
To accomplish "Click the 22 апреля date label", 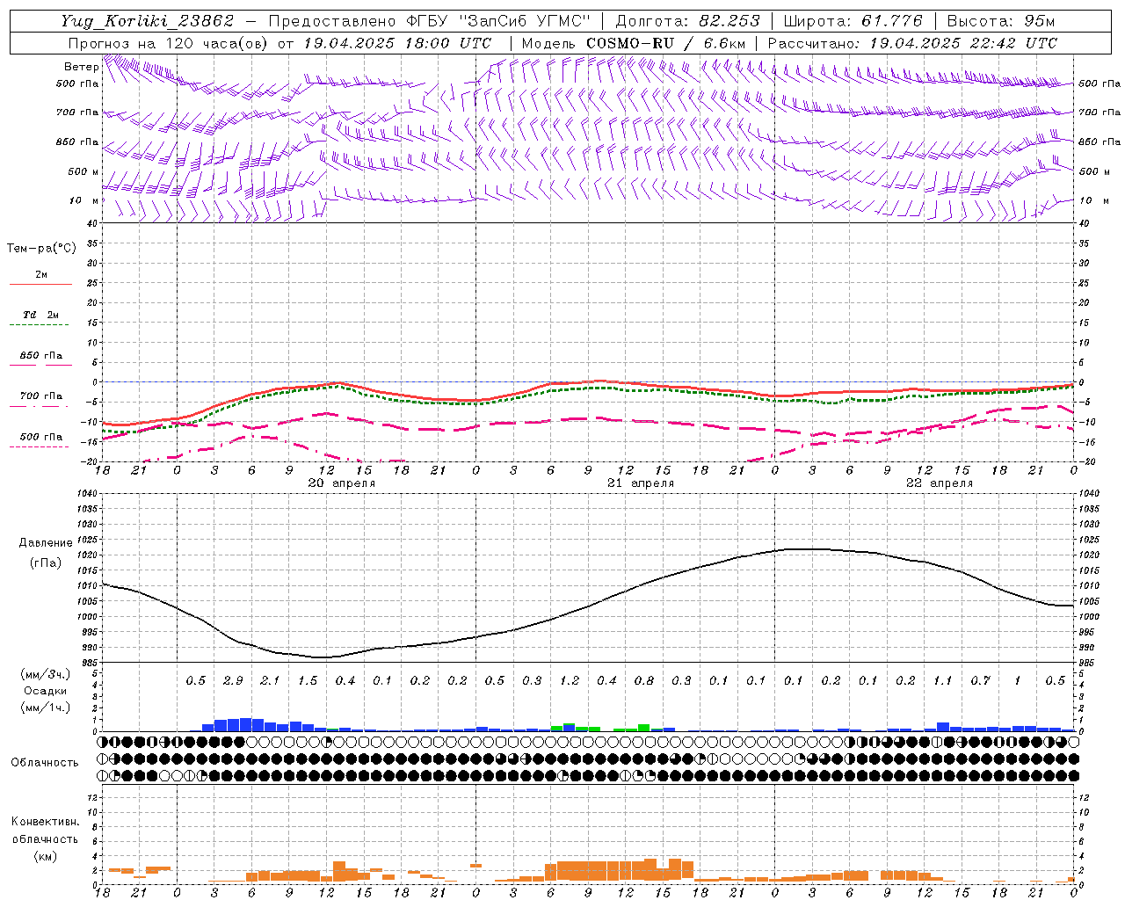I will pos(940,483).
